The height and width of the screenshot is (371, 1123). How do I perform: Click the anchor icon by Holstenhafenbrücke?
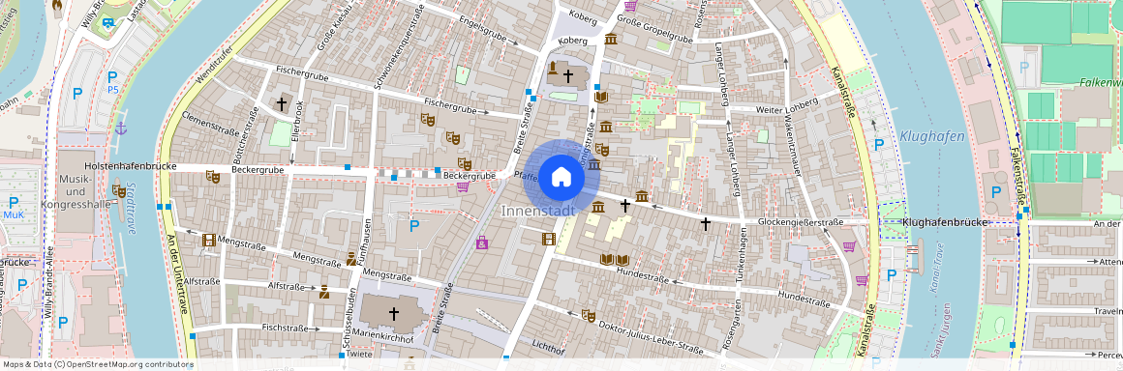[x=121, y=128]
